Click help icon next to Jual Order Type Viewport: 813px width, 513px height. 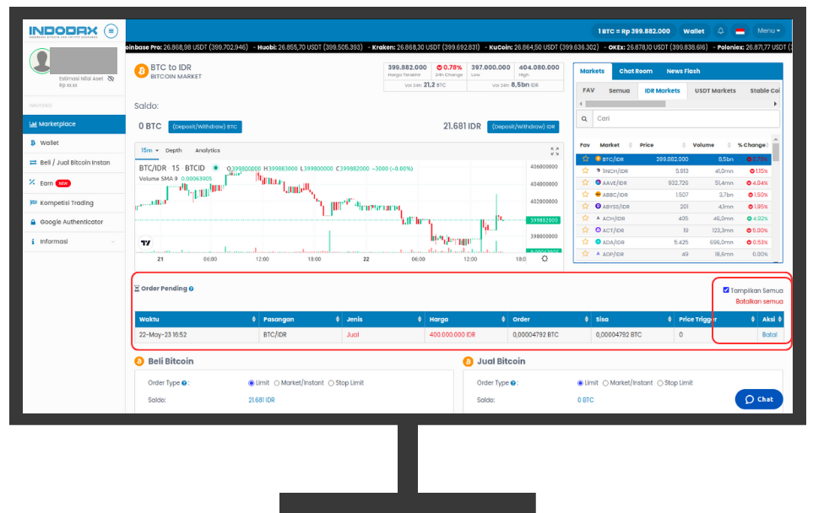coord(513,383)
